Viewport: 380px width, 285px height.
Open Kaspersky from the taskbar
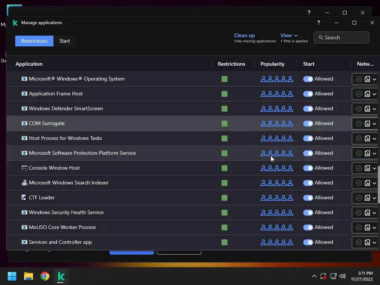[x=61, y=276]
